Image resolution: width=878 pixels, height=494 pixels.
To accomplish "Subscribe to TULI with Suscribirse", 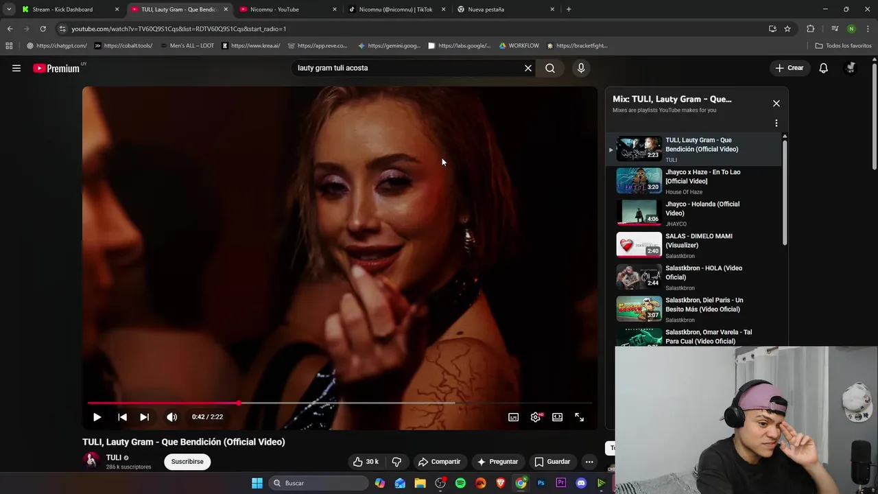I will (187, 462).
